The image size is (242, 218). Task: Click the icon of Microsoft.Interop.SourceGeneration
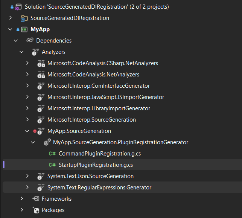click(41, 120)
